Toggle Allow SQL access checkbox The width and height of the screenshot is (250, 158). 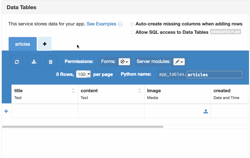coord(132,32)
